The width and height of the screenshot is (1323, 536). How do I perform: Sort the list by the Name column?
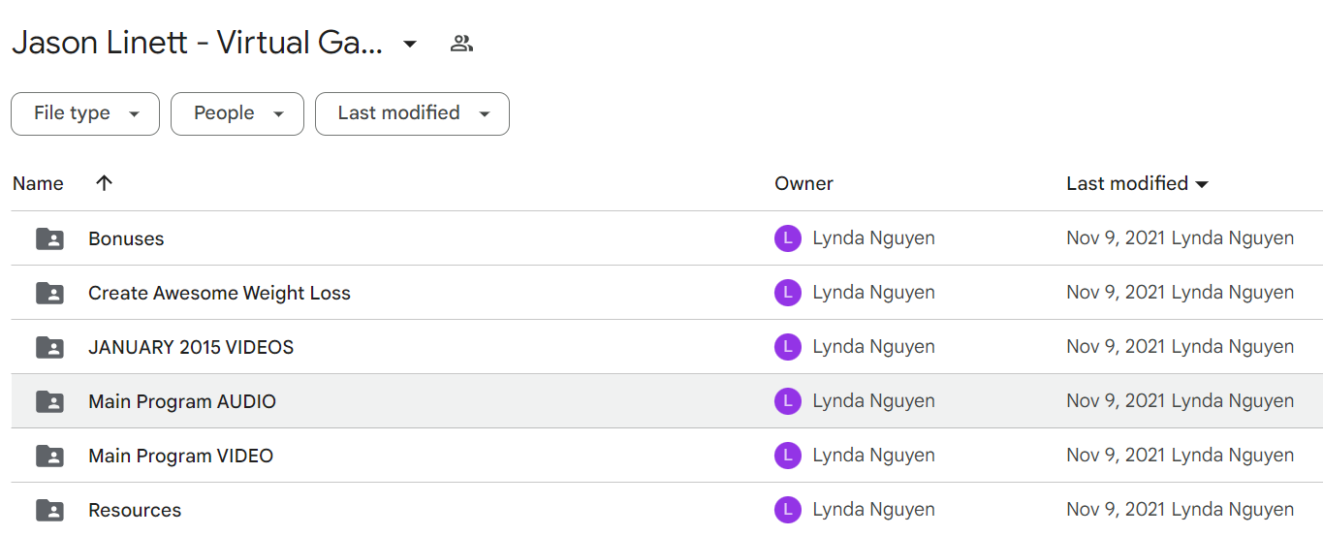point(38,183)
